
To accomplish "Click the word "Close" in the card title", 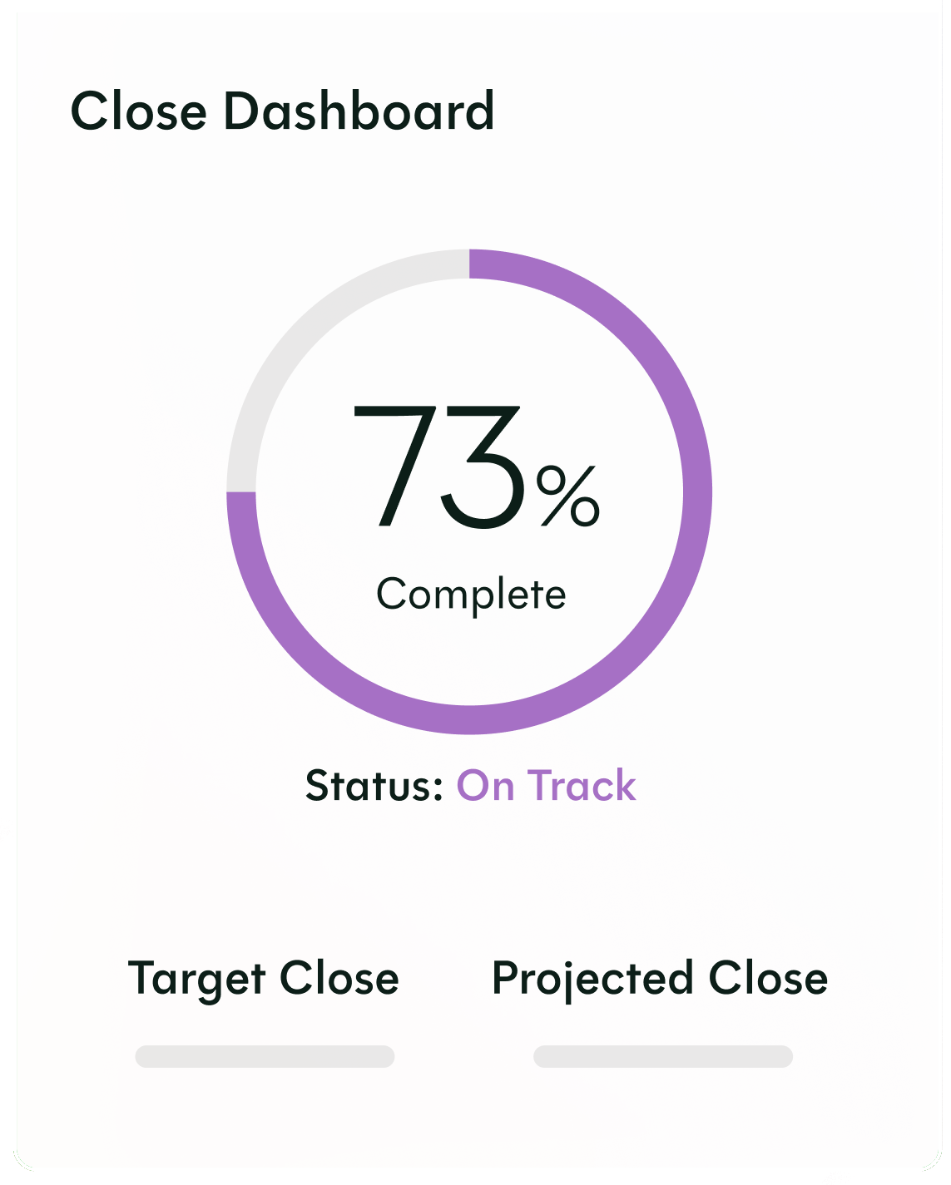I will point(139,111).
